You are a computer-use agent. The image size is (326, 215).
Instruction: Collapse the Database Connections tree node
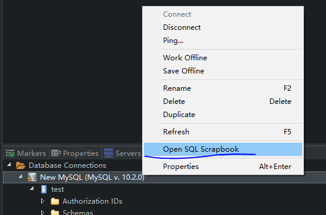9,165
